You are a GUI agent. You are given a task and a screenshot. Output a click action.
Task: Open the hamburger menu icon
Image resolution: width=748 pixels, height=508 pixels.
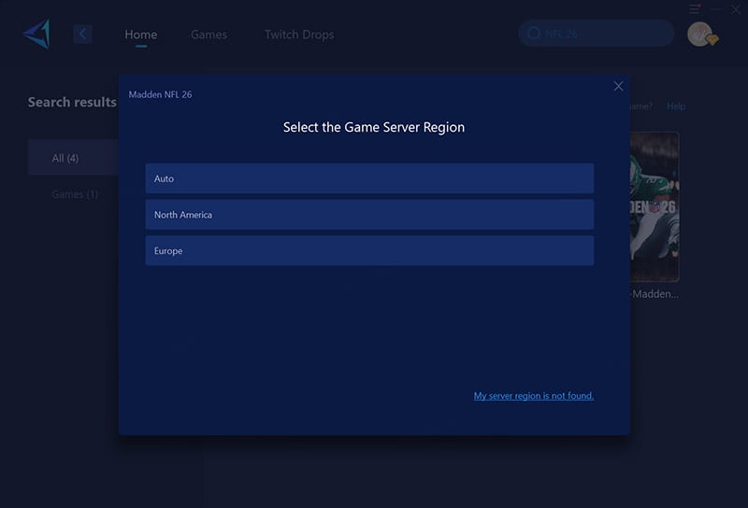pyautogui.click(x=695, y=9)
